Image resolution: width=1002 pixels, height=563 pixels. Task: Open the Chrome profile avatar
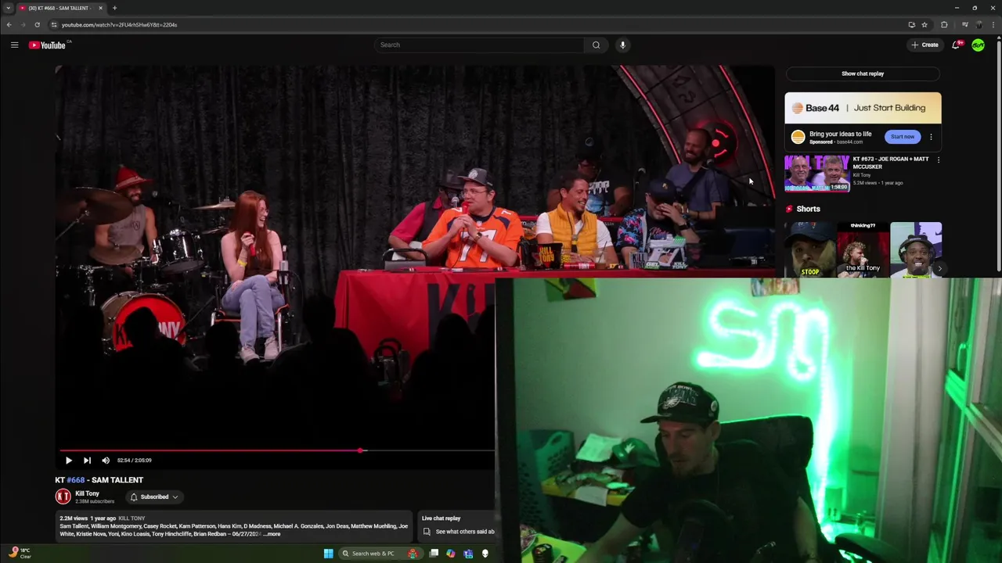click(979, 24)
